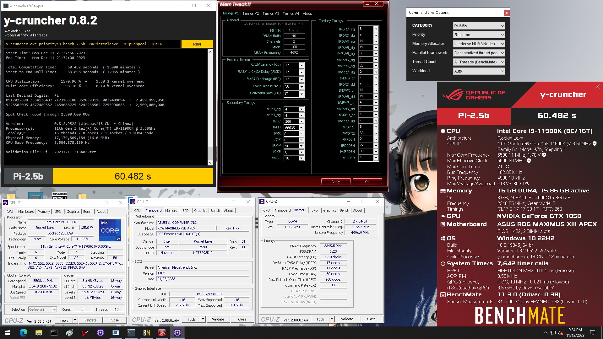The height and width of the screenshot is (339, 603).
Task: Open File Explorer from the taskbar
Action: point(39,332)
